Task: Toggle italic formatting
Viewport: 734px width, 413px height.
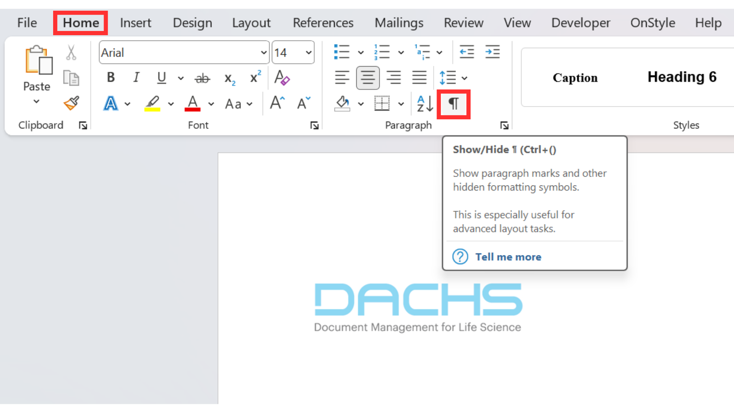Action: click(x=136, y=78)
